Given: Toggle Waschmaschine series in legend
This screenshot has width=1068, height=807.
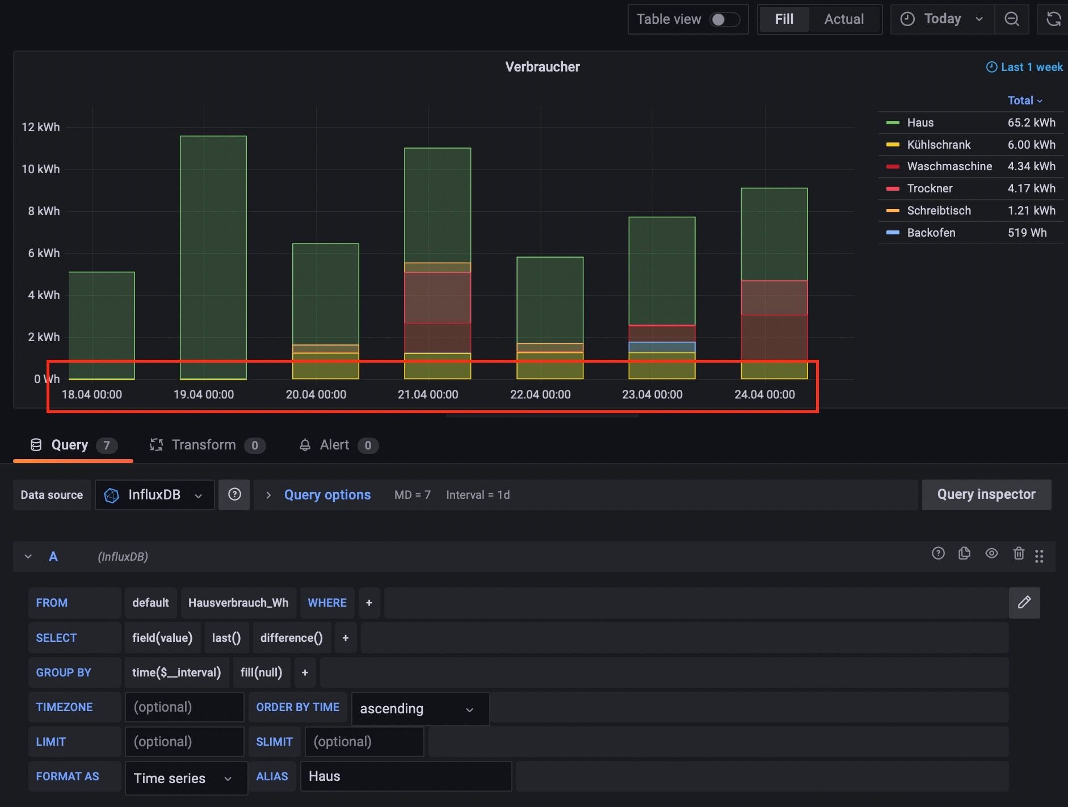Looking at the screenshot, I should pyautogui.click(x=949, y=166).
